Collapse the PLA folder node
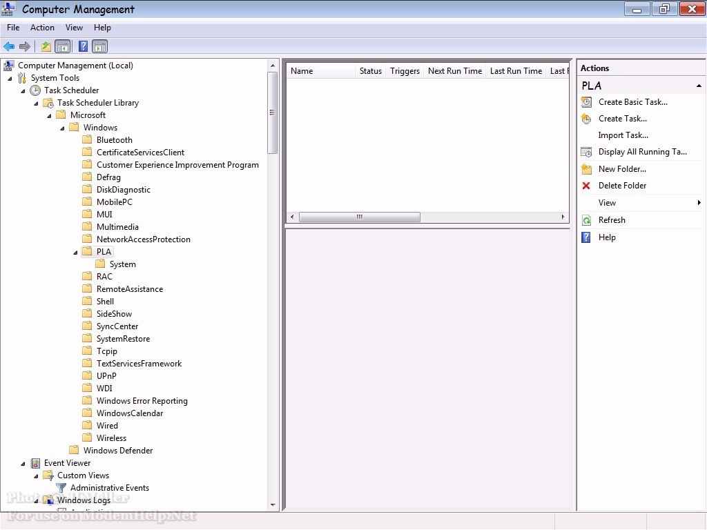707x530 pixels. [75, 253]
